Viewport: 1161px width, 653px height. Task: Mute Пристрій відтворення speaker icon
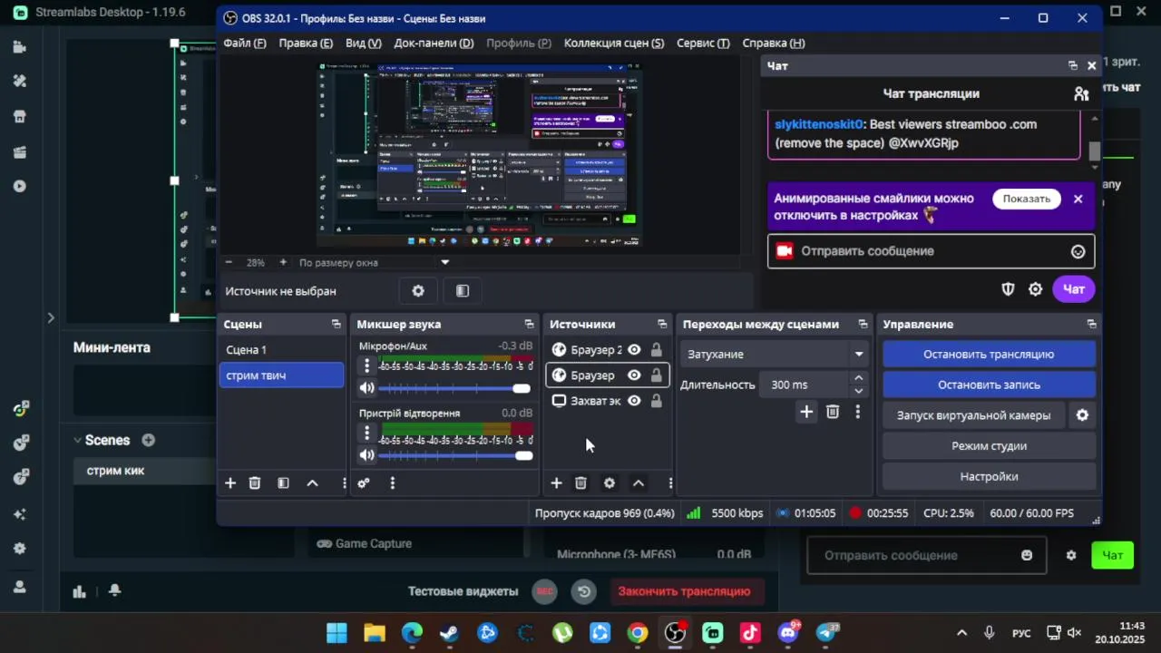click(366, 455)
